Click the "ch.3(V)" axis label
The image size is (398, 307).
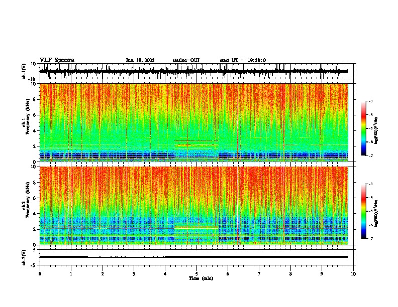(x=24, y=257)
